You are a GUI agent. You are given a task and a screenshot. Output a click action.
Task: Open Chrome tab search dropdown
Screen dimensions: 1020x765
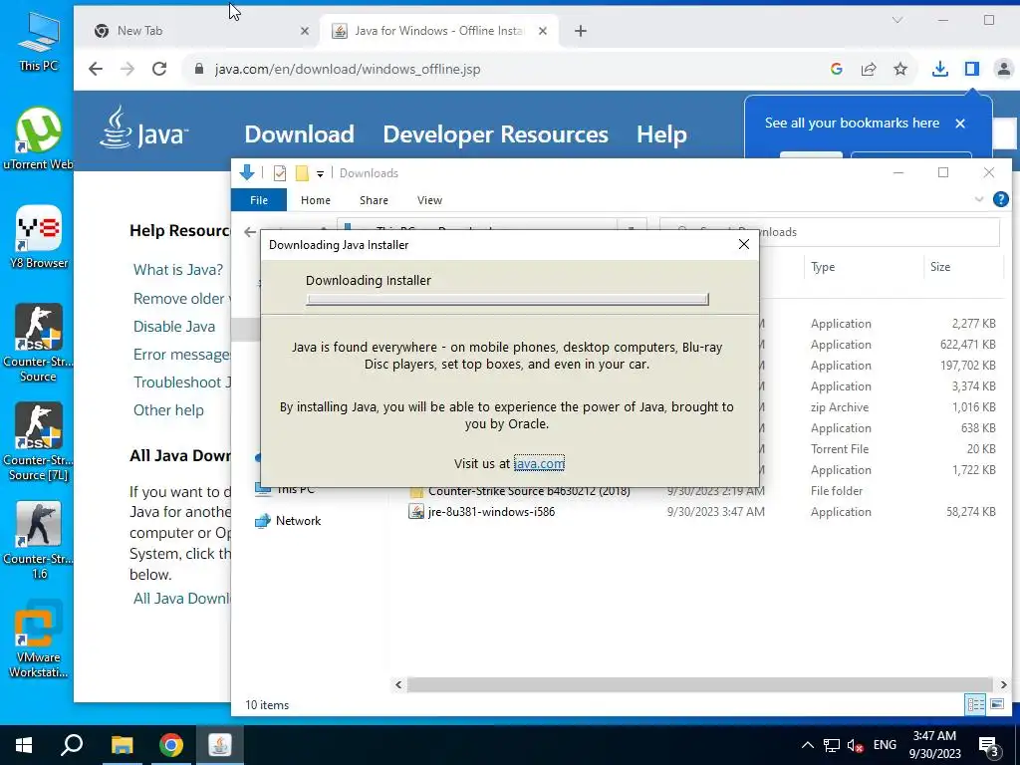point(897,20)
